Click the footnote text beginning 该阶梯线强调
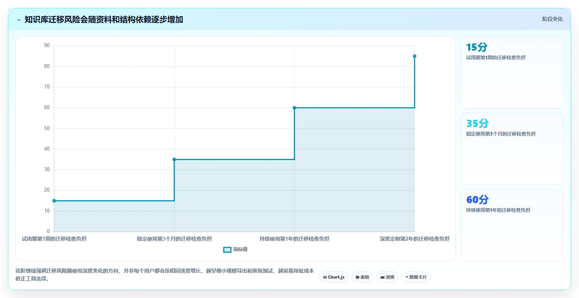This screenshot has height=298, width=579. [165, 275]
